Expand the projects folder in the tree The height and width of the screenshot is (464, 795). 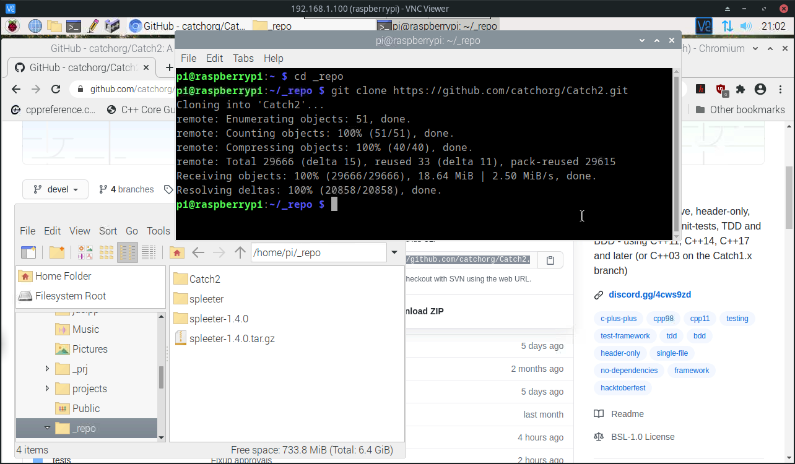click(47, 389)
